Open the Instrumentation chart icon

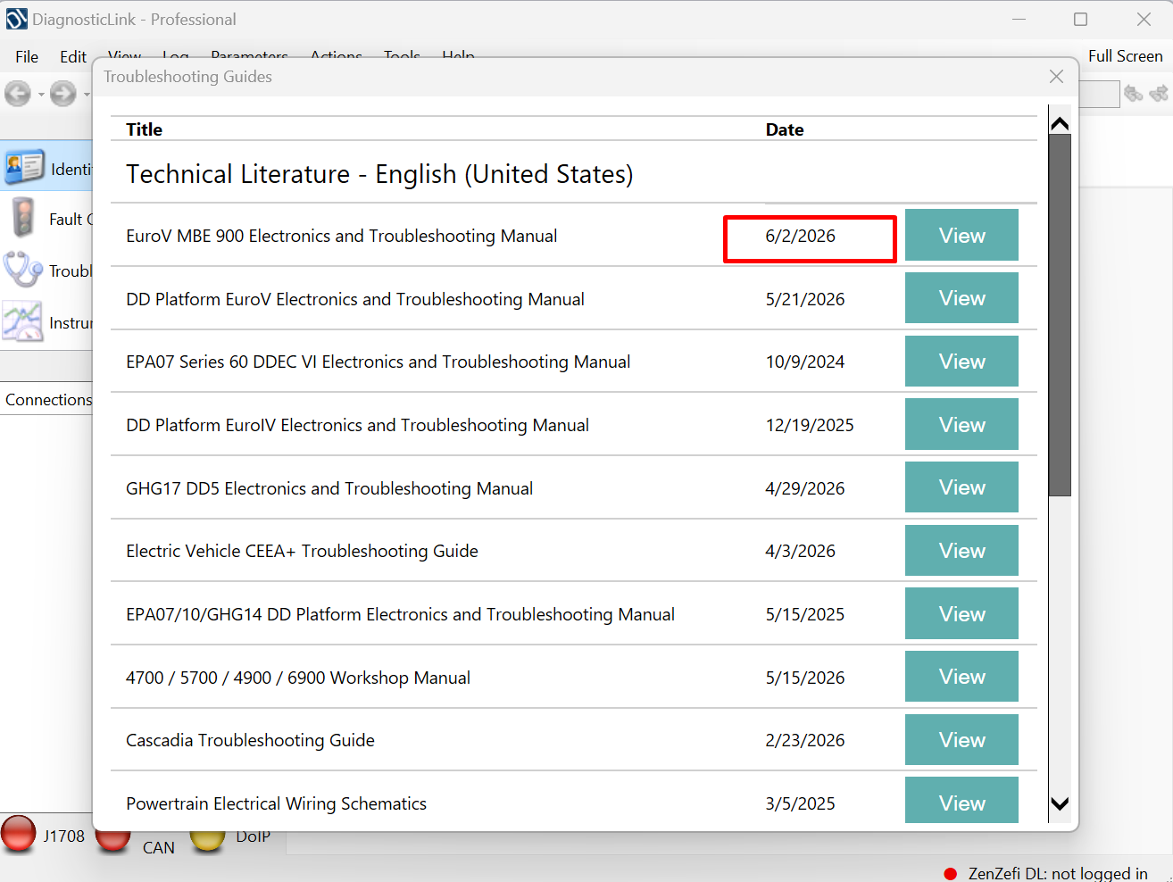pyautogui.click(x=22, y=321)
